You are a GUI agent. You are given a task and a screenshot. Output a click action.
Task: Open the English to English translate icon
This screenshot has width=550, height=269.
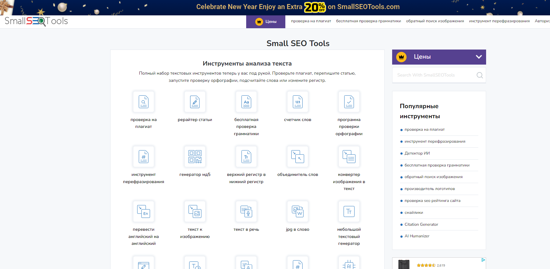[143, 211]
